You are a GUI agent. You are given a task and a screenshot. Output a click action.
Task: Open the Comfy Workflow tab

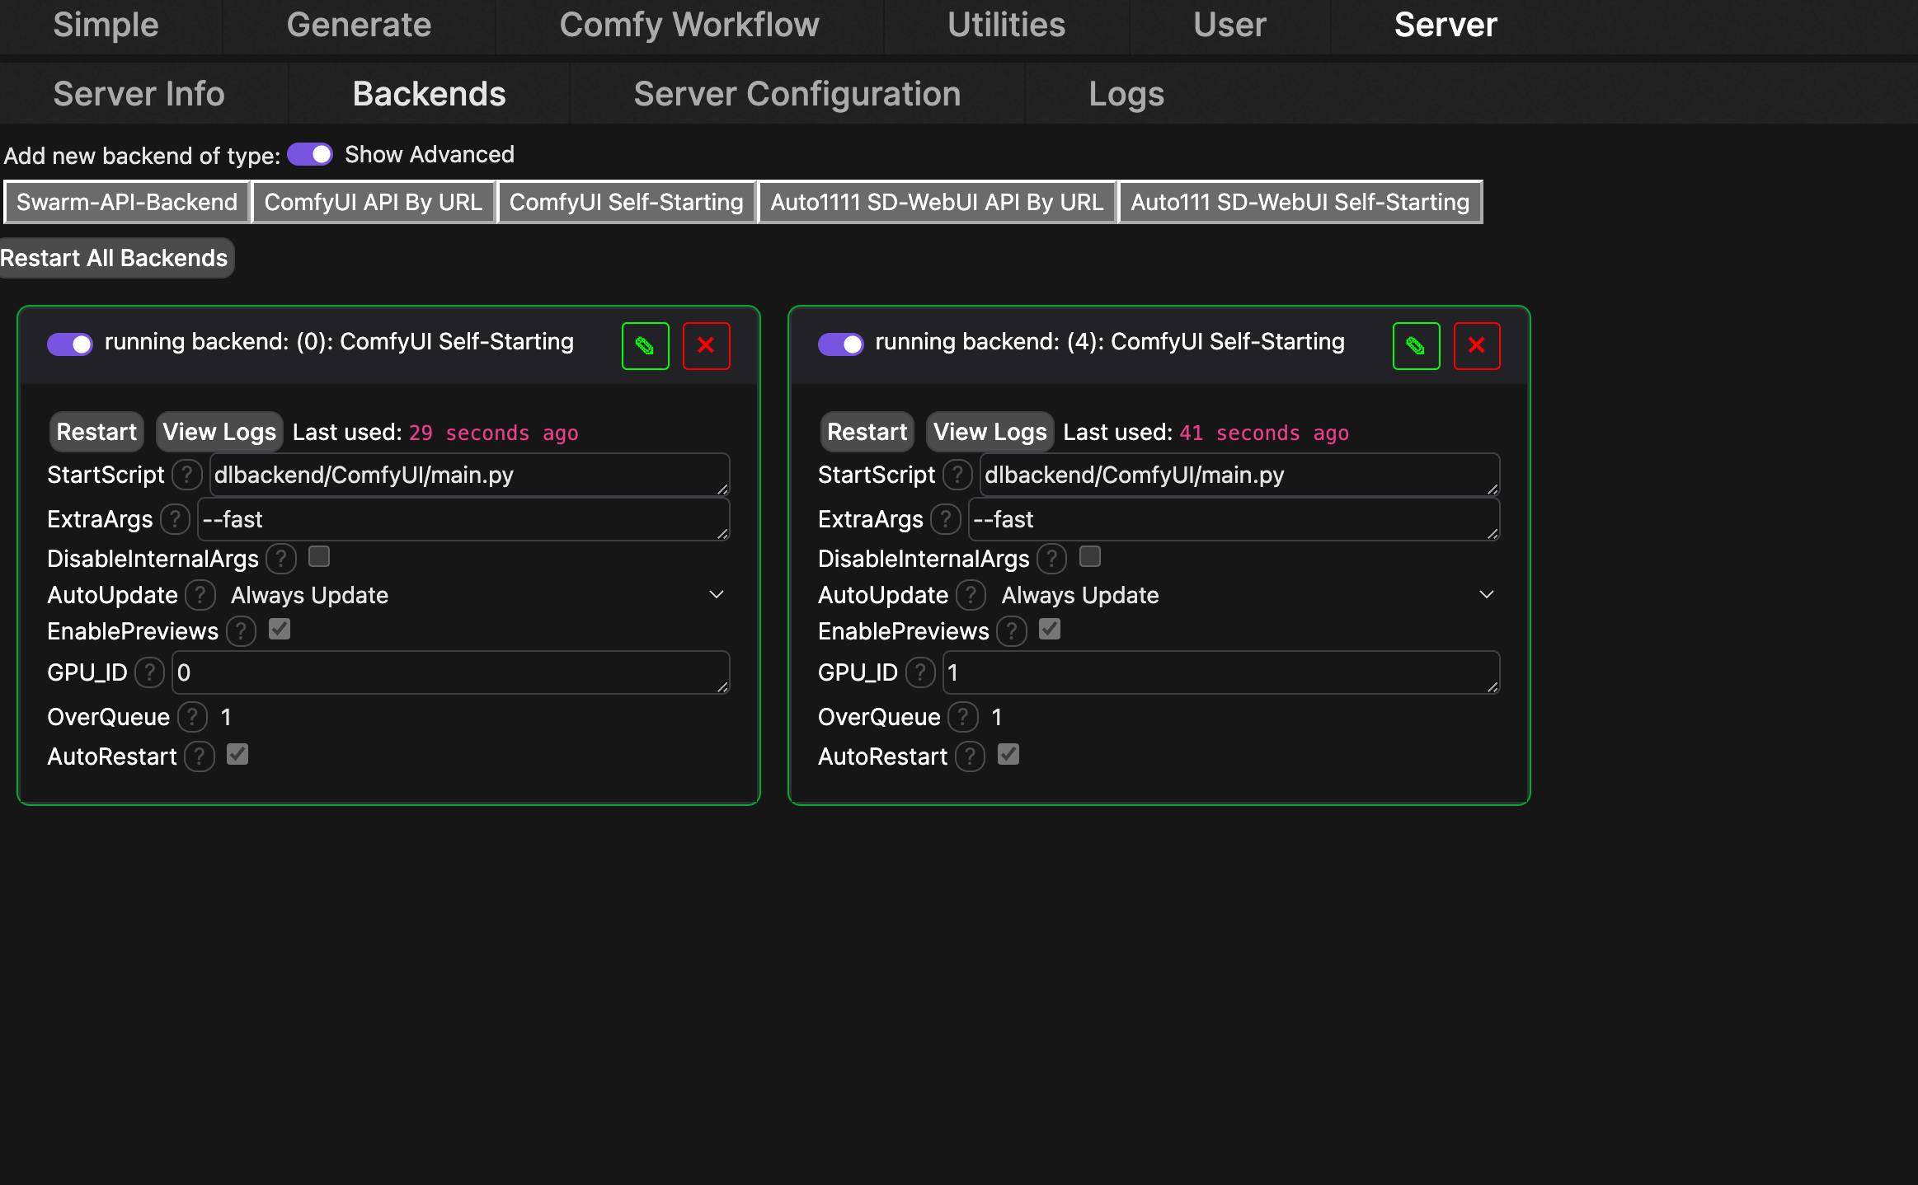(689, 25)
